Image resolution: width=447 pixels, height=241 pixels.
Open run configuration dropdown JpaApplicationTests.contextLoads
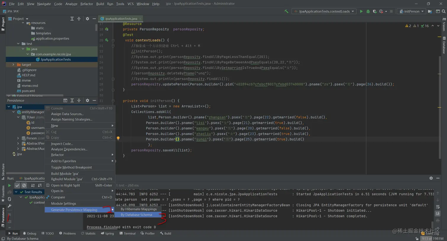point(324,11)
